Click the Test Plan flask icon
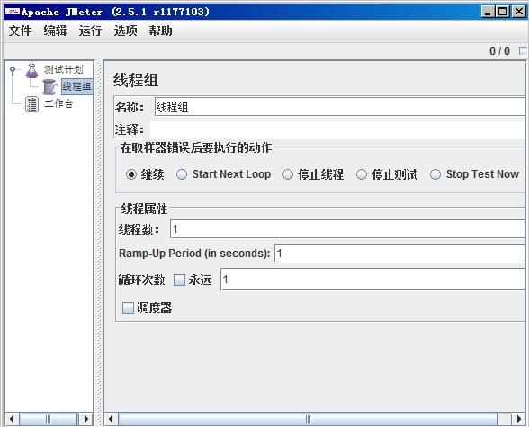529x427 pixels. pos(31,70)
